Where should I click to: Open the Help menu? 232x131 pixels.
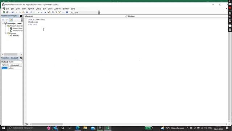click(73, 9)
